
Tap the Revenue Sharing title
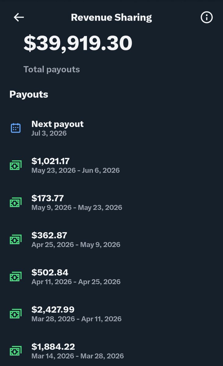[x=111, y=17]
